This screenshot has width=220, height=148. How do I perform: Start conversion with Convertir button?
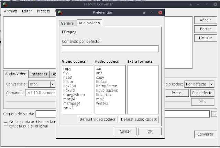point(206,134)
